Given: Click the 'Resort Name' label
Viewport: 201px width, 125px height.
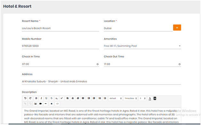Looking at the screenshot, I should [30, 21].
